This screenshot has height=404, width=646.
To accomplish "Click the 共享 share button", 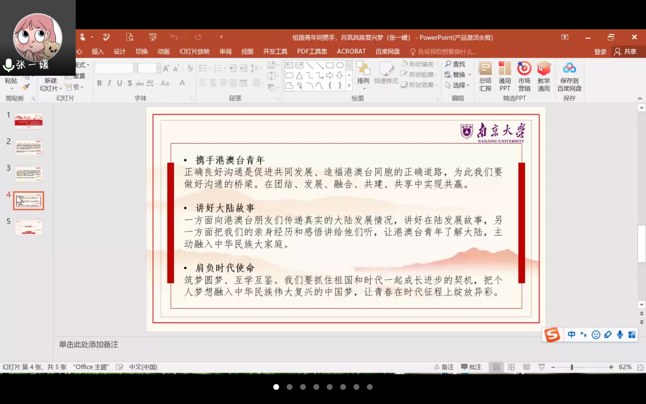I will pyautogui.click(x=626, y=52).
